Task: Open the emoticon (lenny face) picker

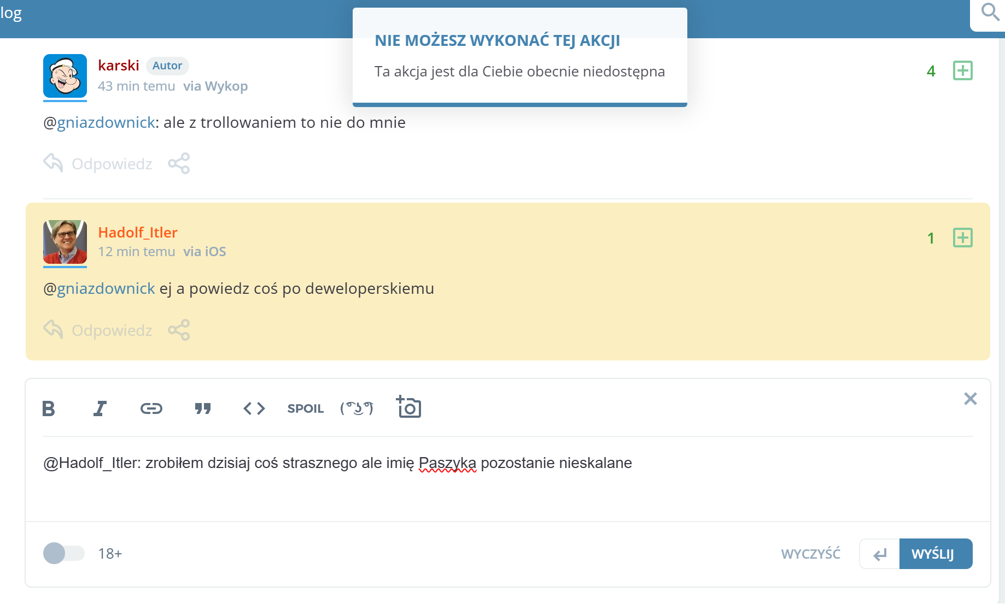Action: coord(357,408)
